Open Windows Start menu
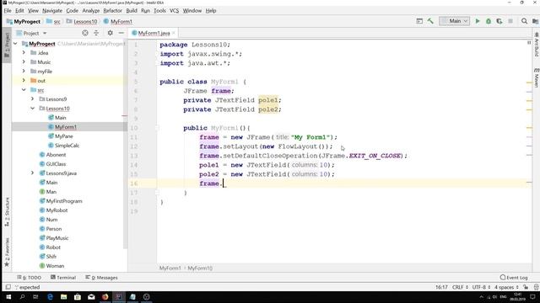540x303 pixels. [8, 297]
